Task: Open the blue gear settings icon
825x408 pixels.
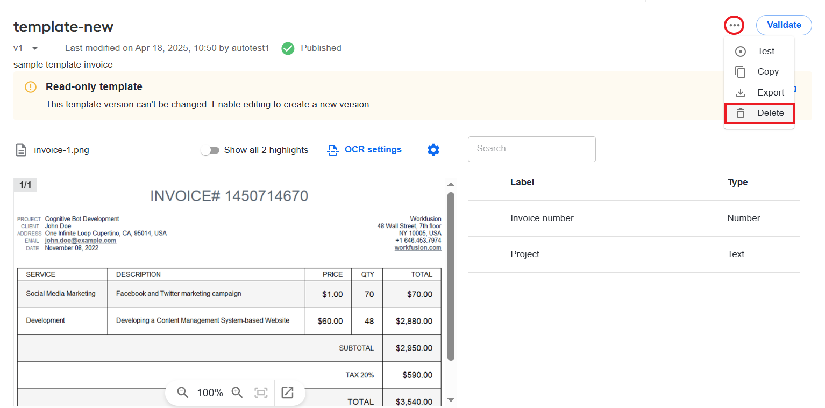Action: [x=433, y=150]
